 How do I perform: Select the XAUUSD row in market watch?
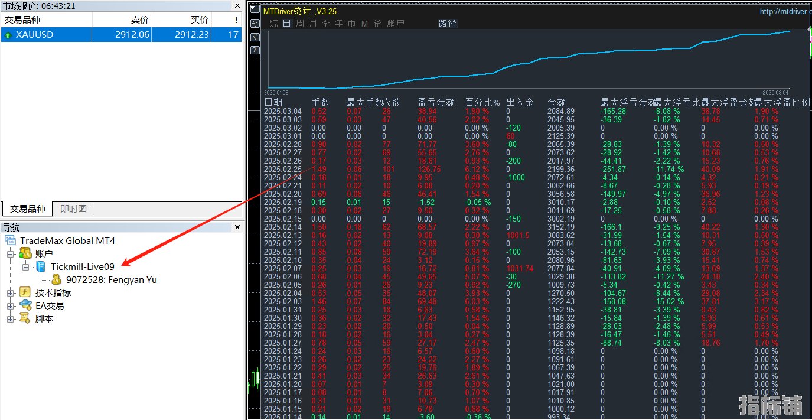[x=121, y=35]
